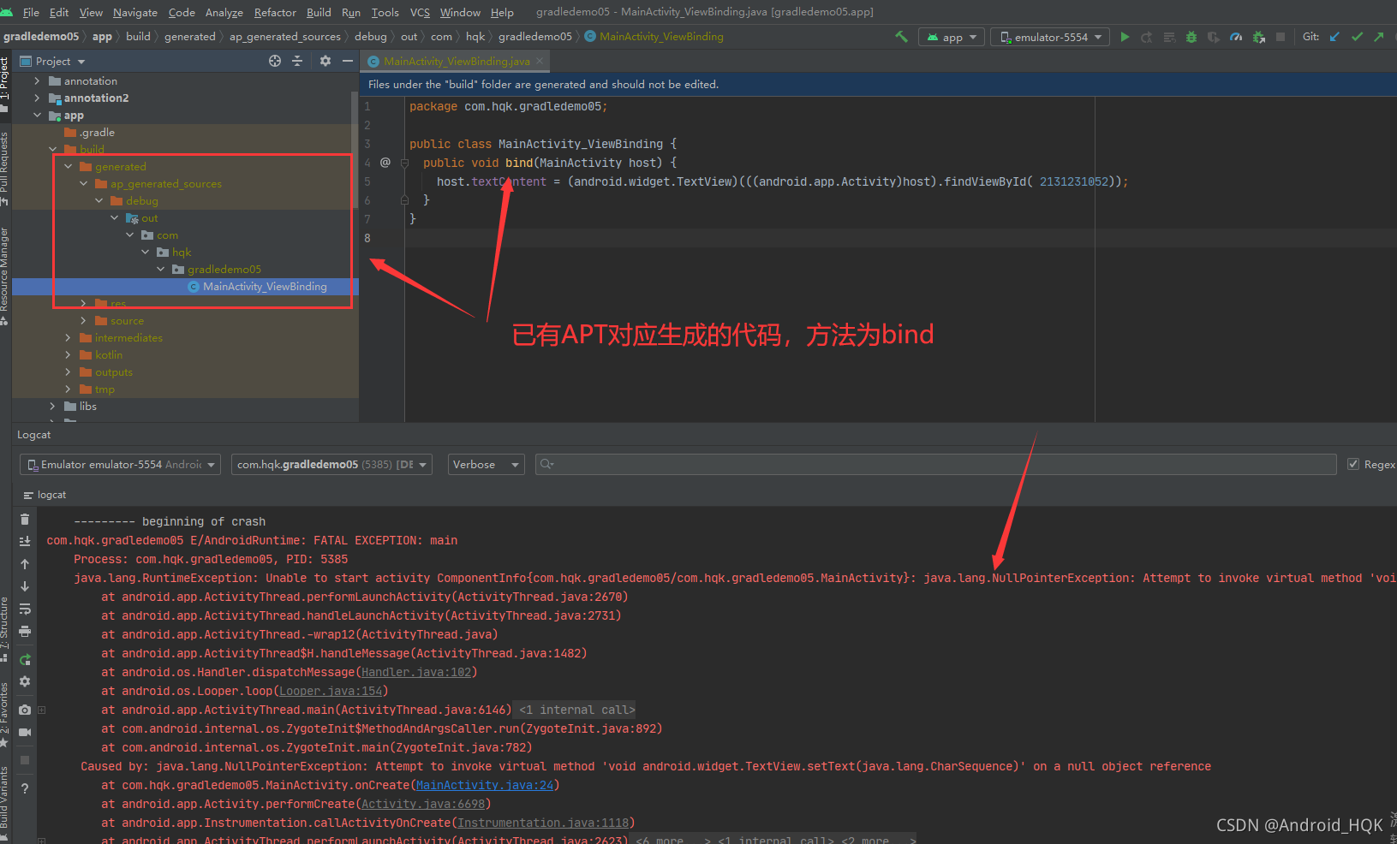Image resolution: width=1397 pixels, height=844 pixels.
Task: Take a device screenshot with camera icon
Action: [x=25, y=710]
